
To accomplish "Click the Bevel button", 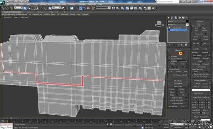I will pos(172,92).
